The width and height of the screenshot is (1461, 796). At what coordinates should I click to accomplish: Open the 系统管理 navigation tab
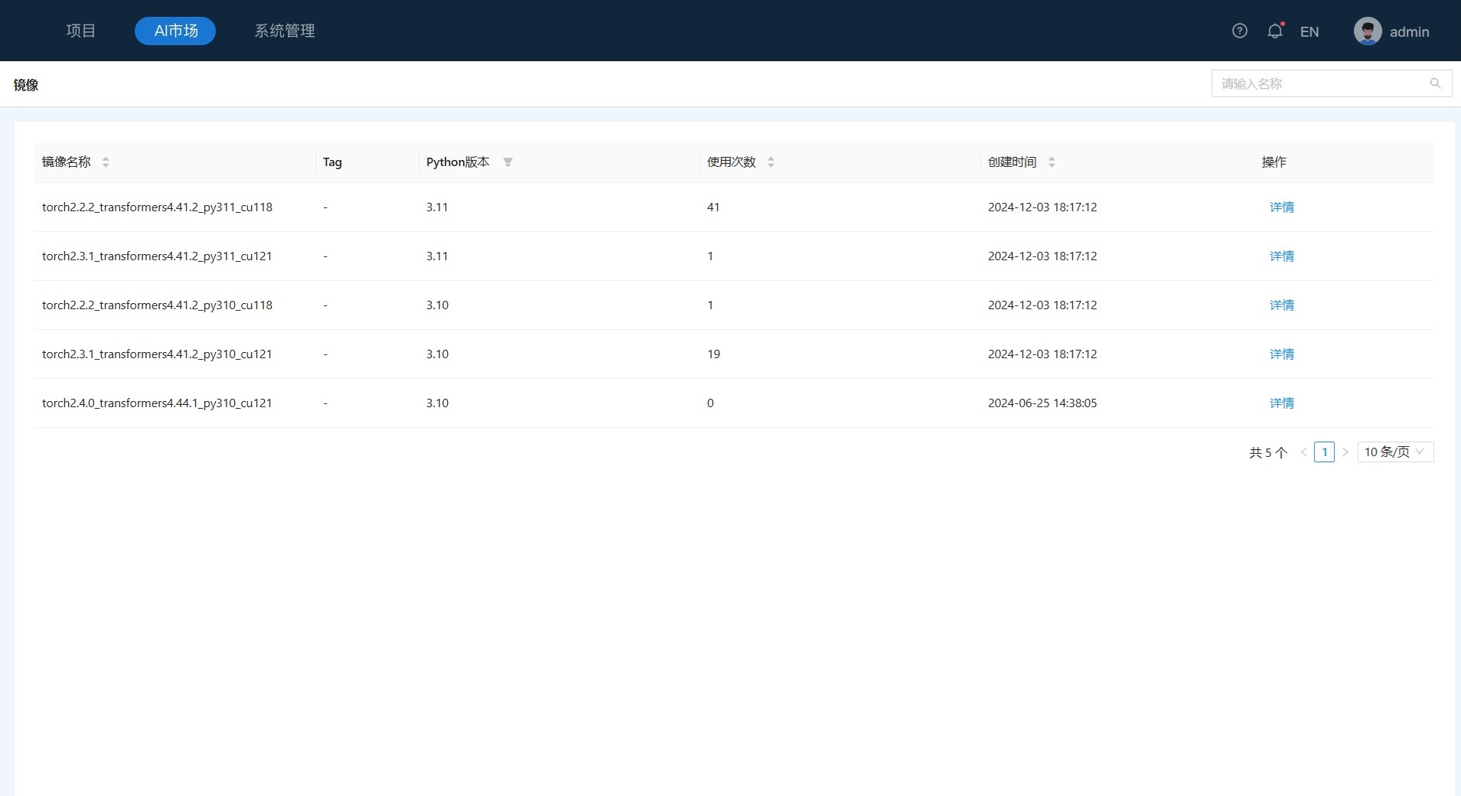(x=285, y=31)
